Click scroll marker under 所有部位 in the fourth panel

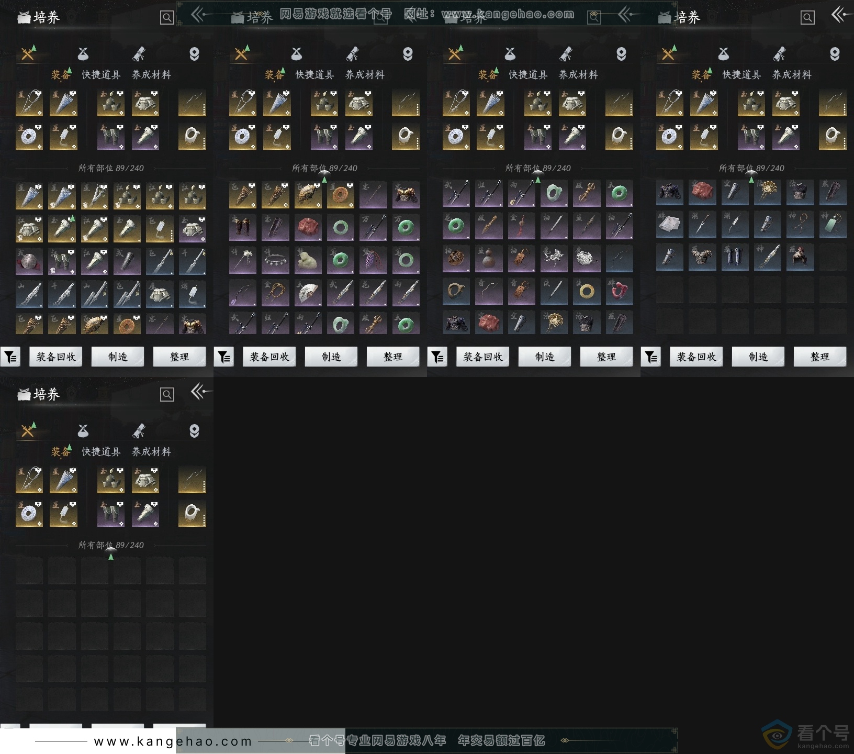(751, 177)
